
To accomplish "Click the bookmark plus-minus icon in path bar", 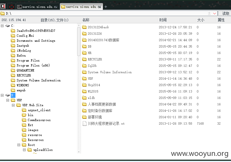I will tap(209, 14).
